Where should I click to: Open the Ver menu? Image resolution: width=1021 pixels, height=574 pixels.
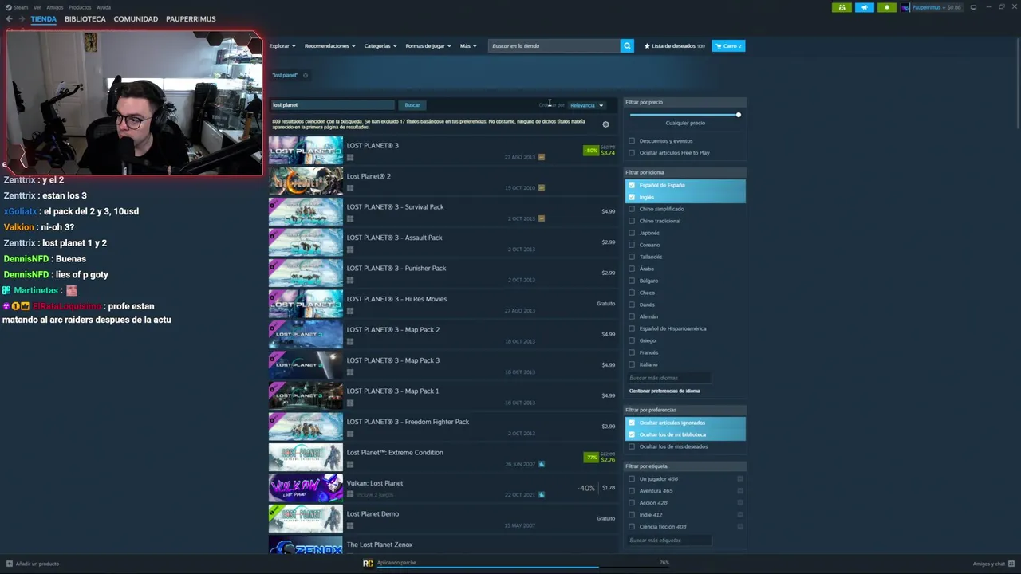tap(37, 7)
